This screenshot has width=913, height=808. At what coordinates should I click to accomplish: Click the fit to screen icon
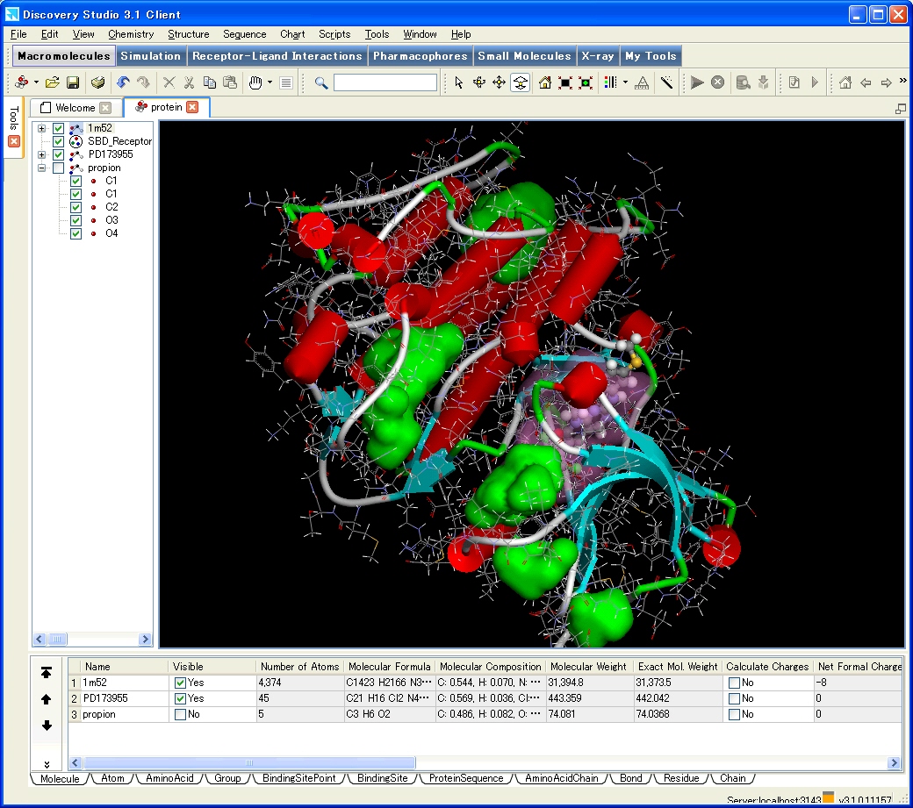point(565,82)
